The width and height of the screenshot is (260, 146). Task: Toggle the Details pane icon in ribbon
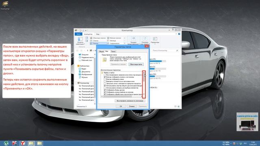tap(87, 41)
